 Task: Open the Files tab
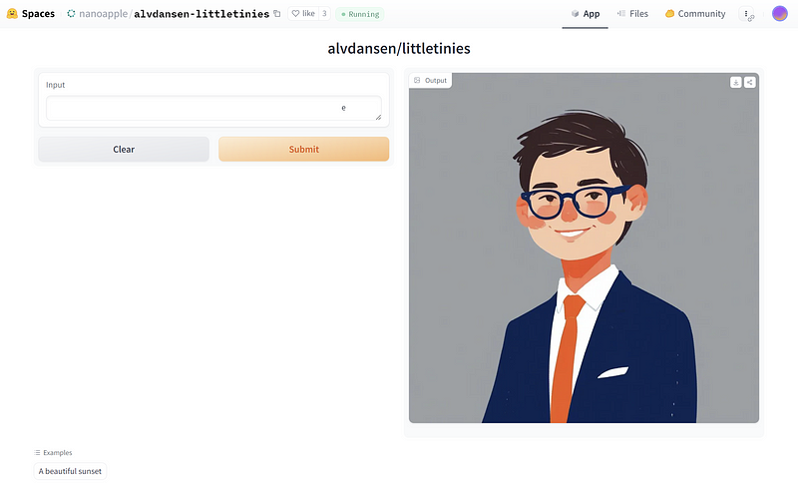click(x=632, y=14)
